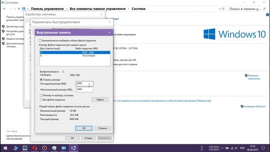The height and width of the screenshot is (152, 270).
Task: Expand chevron after 'Все элементы панели управления'
Action: click(x=128, y=9)
